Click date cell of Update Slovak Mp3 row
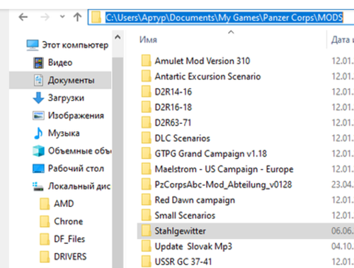The image size is (354, 268). point(343,247)
